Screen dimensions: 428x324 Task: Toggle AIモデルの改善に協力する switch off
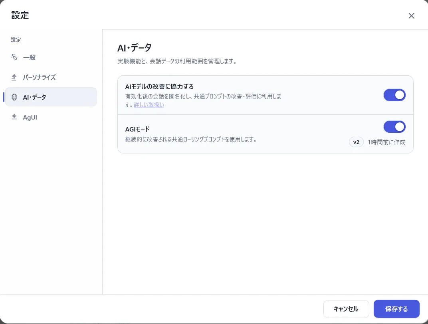click(394, 95)
